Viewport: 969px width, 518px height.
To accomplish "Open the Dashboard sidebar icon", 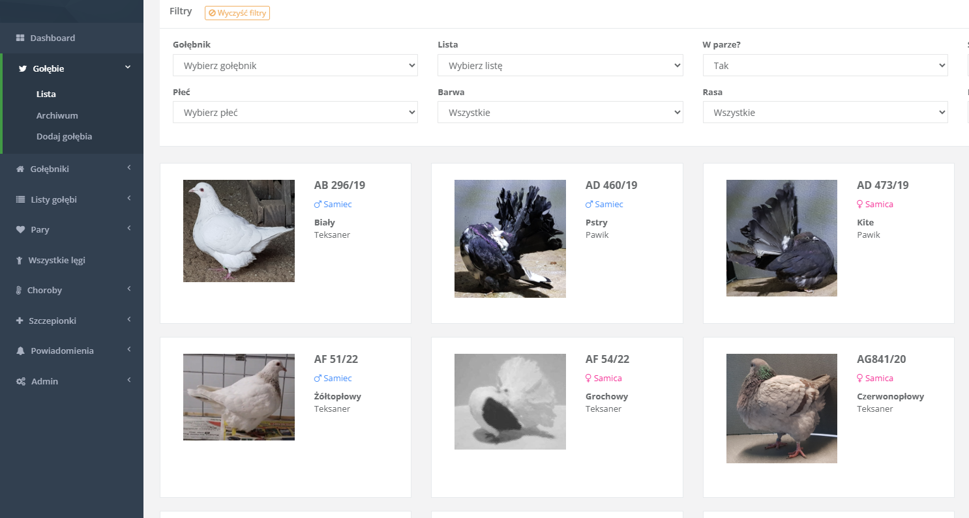I will tap(21, 37).
